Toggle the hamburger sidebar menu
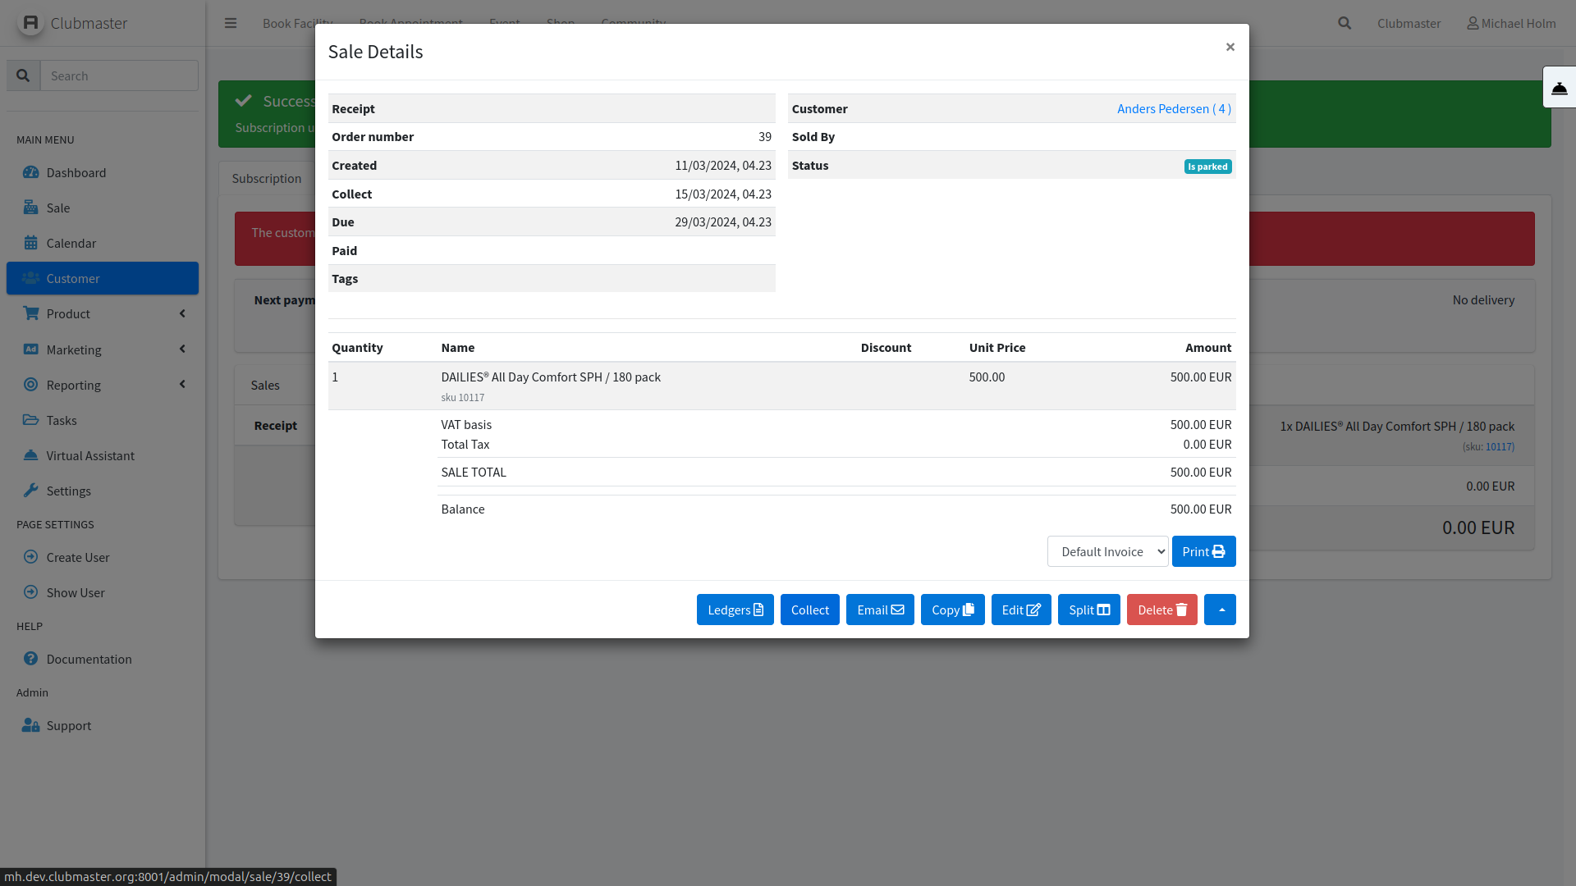Screen dimensions: 1576x886 [231, 23]
